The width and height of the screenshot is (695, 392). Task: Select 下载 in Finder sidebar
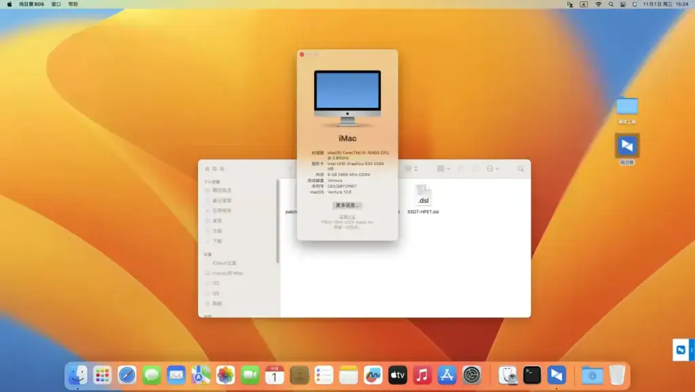(x=217, y=240)
